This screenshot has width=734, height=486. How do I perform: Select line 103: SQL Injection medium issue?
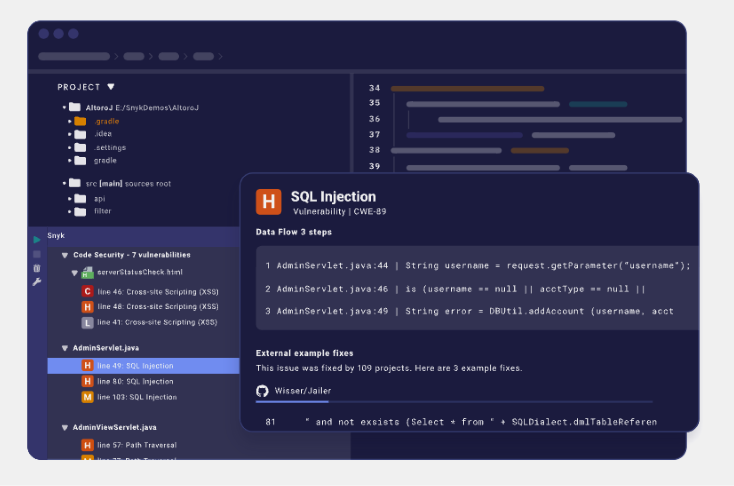[137, 397]
